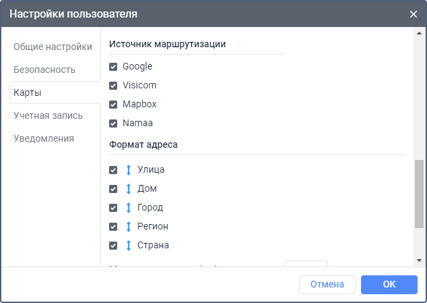
Task: Uncheck the Google routing source checkbox
Action: (113, 67)
